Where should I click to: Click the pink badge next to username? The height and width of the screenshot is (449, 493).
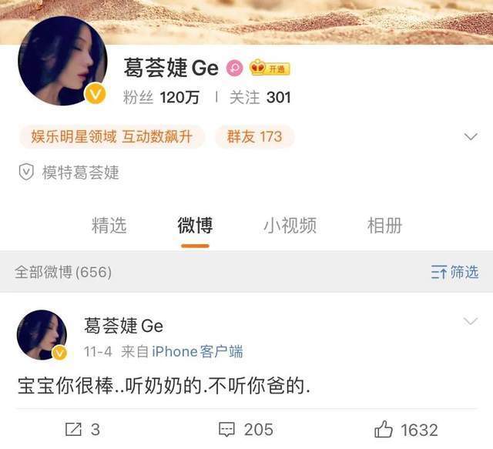coord(235,68)
